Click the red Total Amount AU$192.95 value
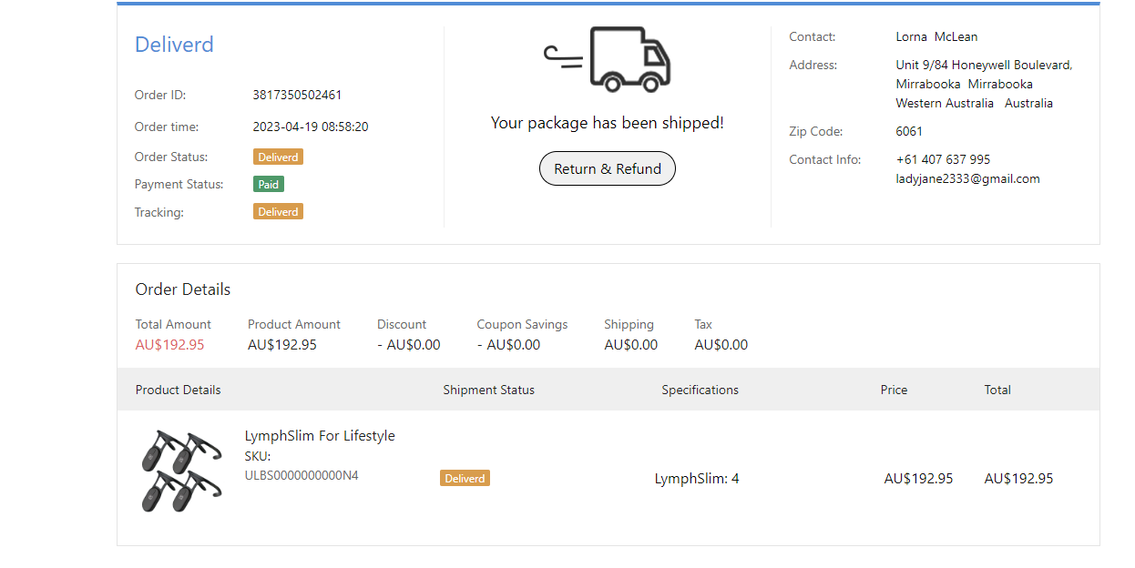 point(170,345)
